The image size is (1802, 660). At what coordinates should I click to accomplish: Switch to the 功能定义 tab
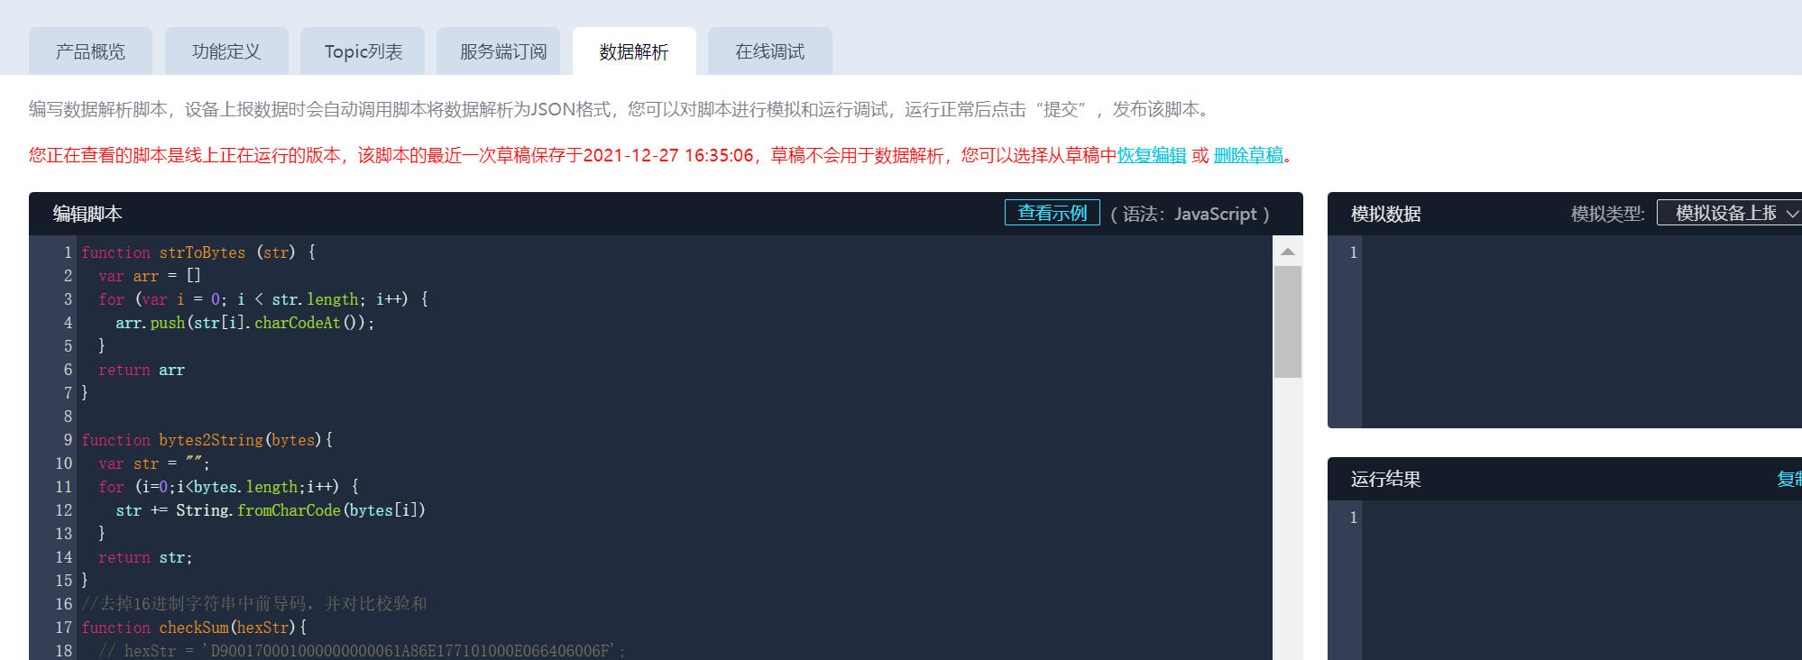226,51
